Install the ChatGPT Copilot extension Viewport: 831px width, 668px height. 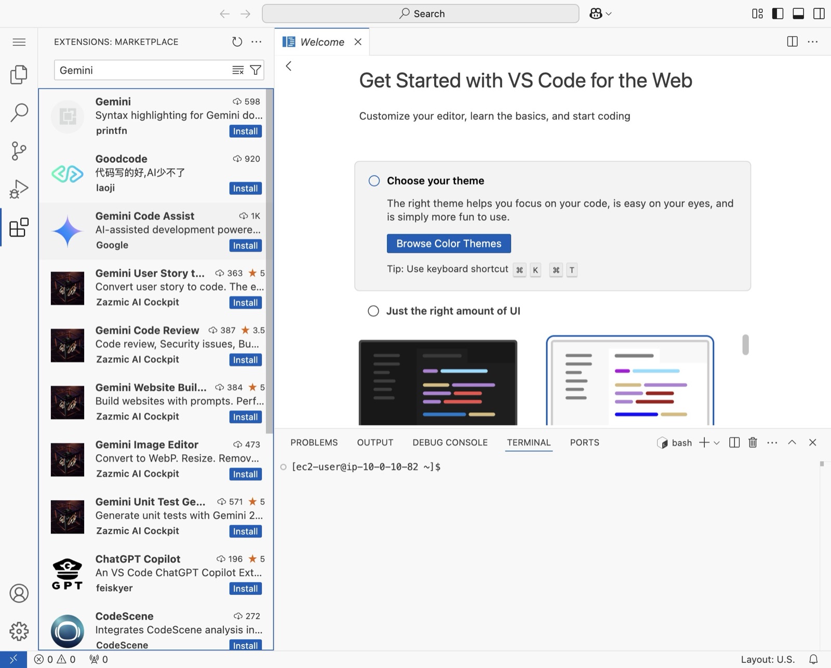click(246, 589)
